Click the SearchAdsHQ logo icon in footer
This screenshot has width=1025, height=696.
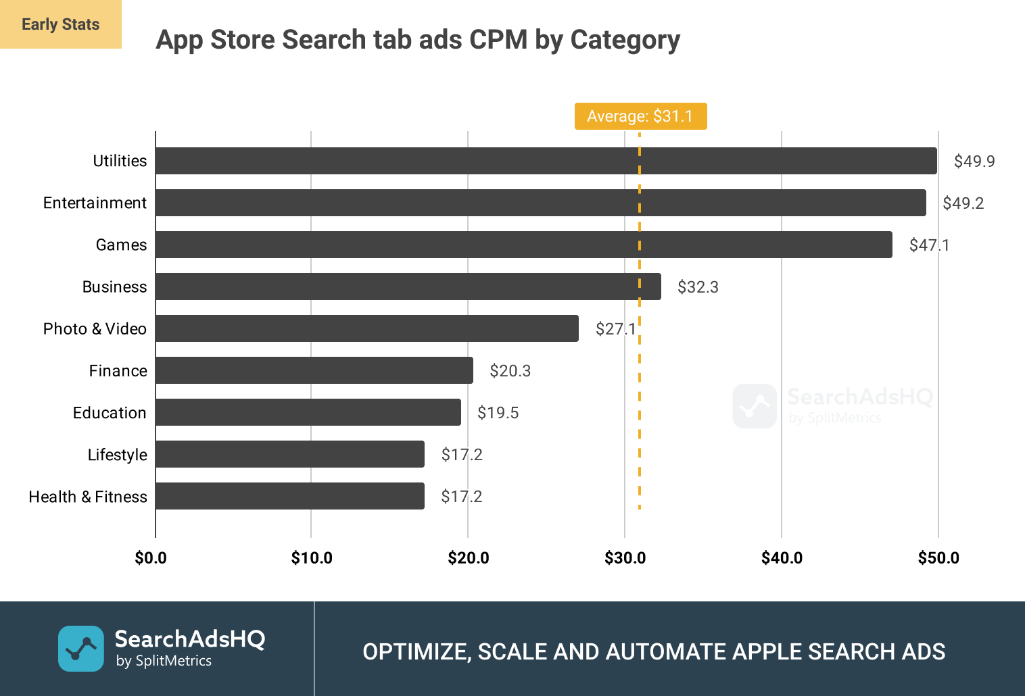pyautogui.click(x=81, y=648)
